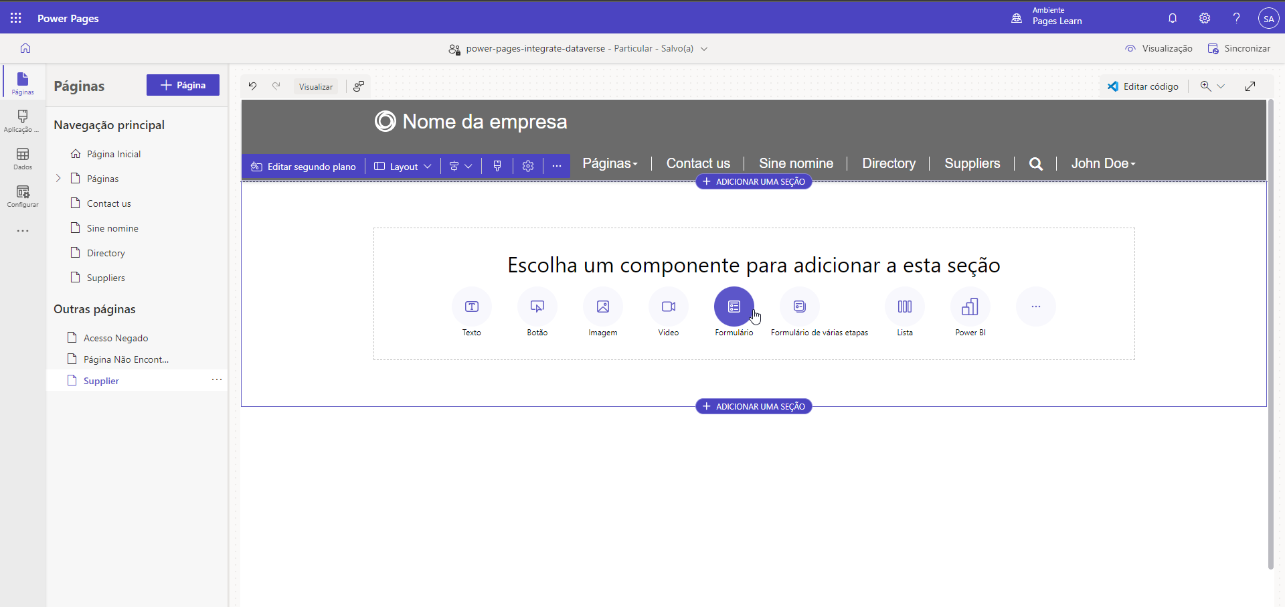This screenshot has width=1285, height=607.
Task: Click Adicionar uma seção below the component chooser
Action: 754,406
